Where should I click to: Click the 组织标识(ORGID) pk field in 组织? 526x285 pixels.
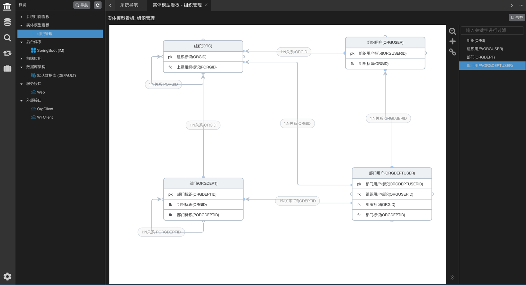click(203, 57)
